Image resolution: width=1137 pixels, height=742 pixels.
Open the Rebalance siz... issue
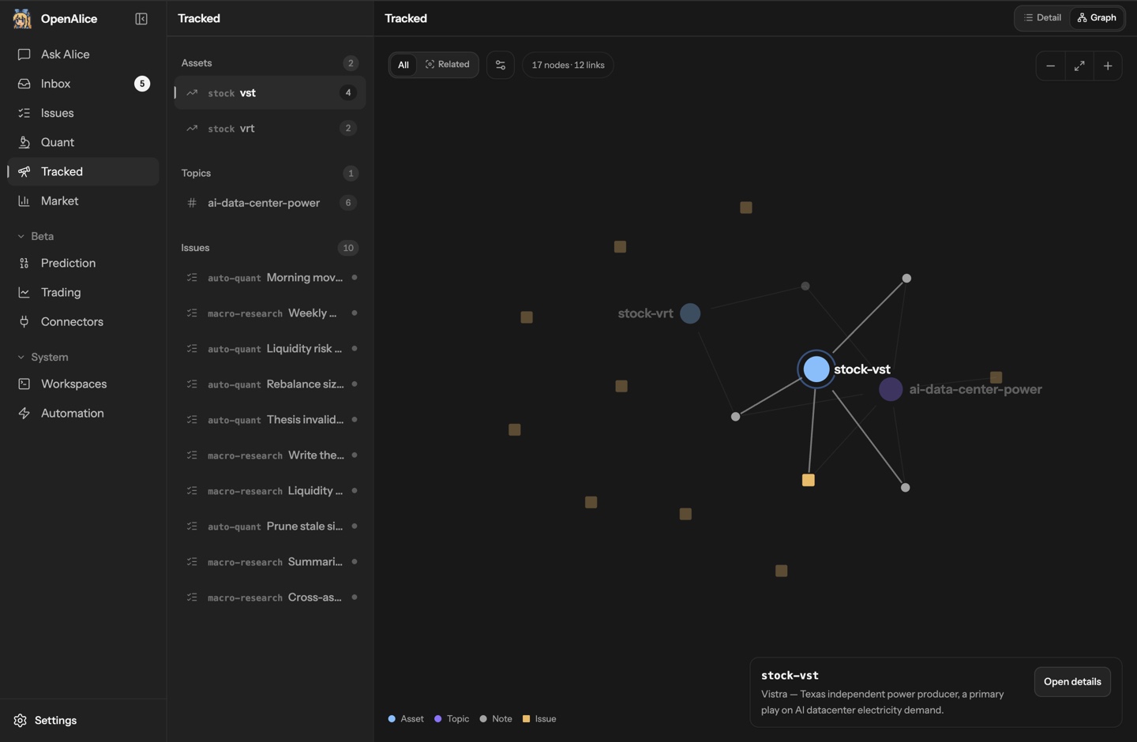point(270,384)
